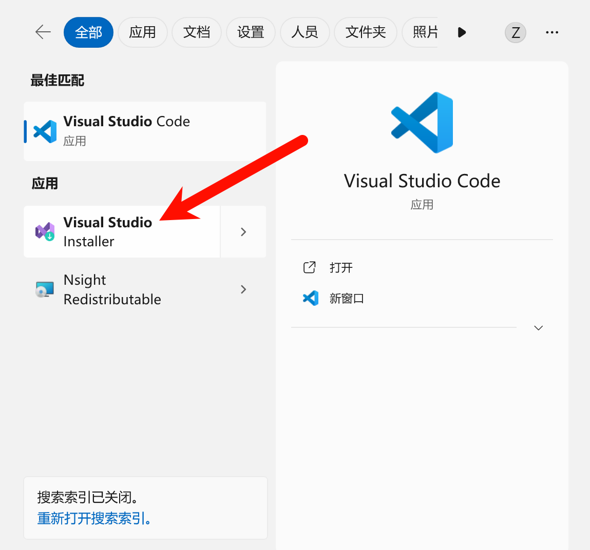Viewport: 590px width, 550px height.
Task: Open the Visual Studio Installer result
Action: [122, 231]
